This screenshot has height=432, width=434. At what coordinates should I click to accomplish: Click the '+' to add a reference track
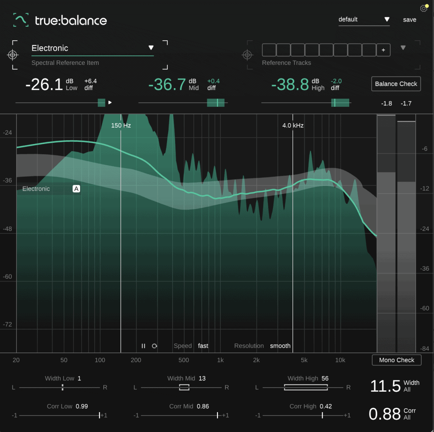[x=383, y=50]
